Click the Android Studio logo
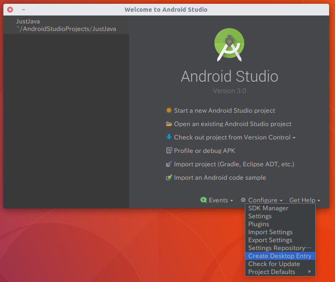This screenshot has height=282, width=335. click(229, 45)
